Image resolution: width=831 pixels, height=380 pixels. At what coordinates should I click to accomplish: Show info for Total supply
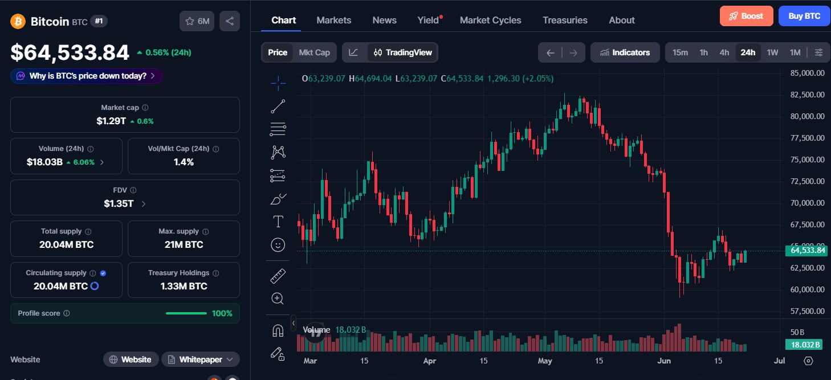point(88,232)
